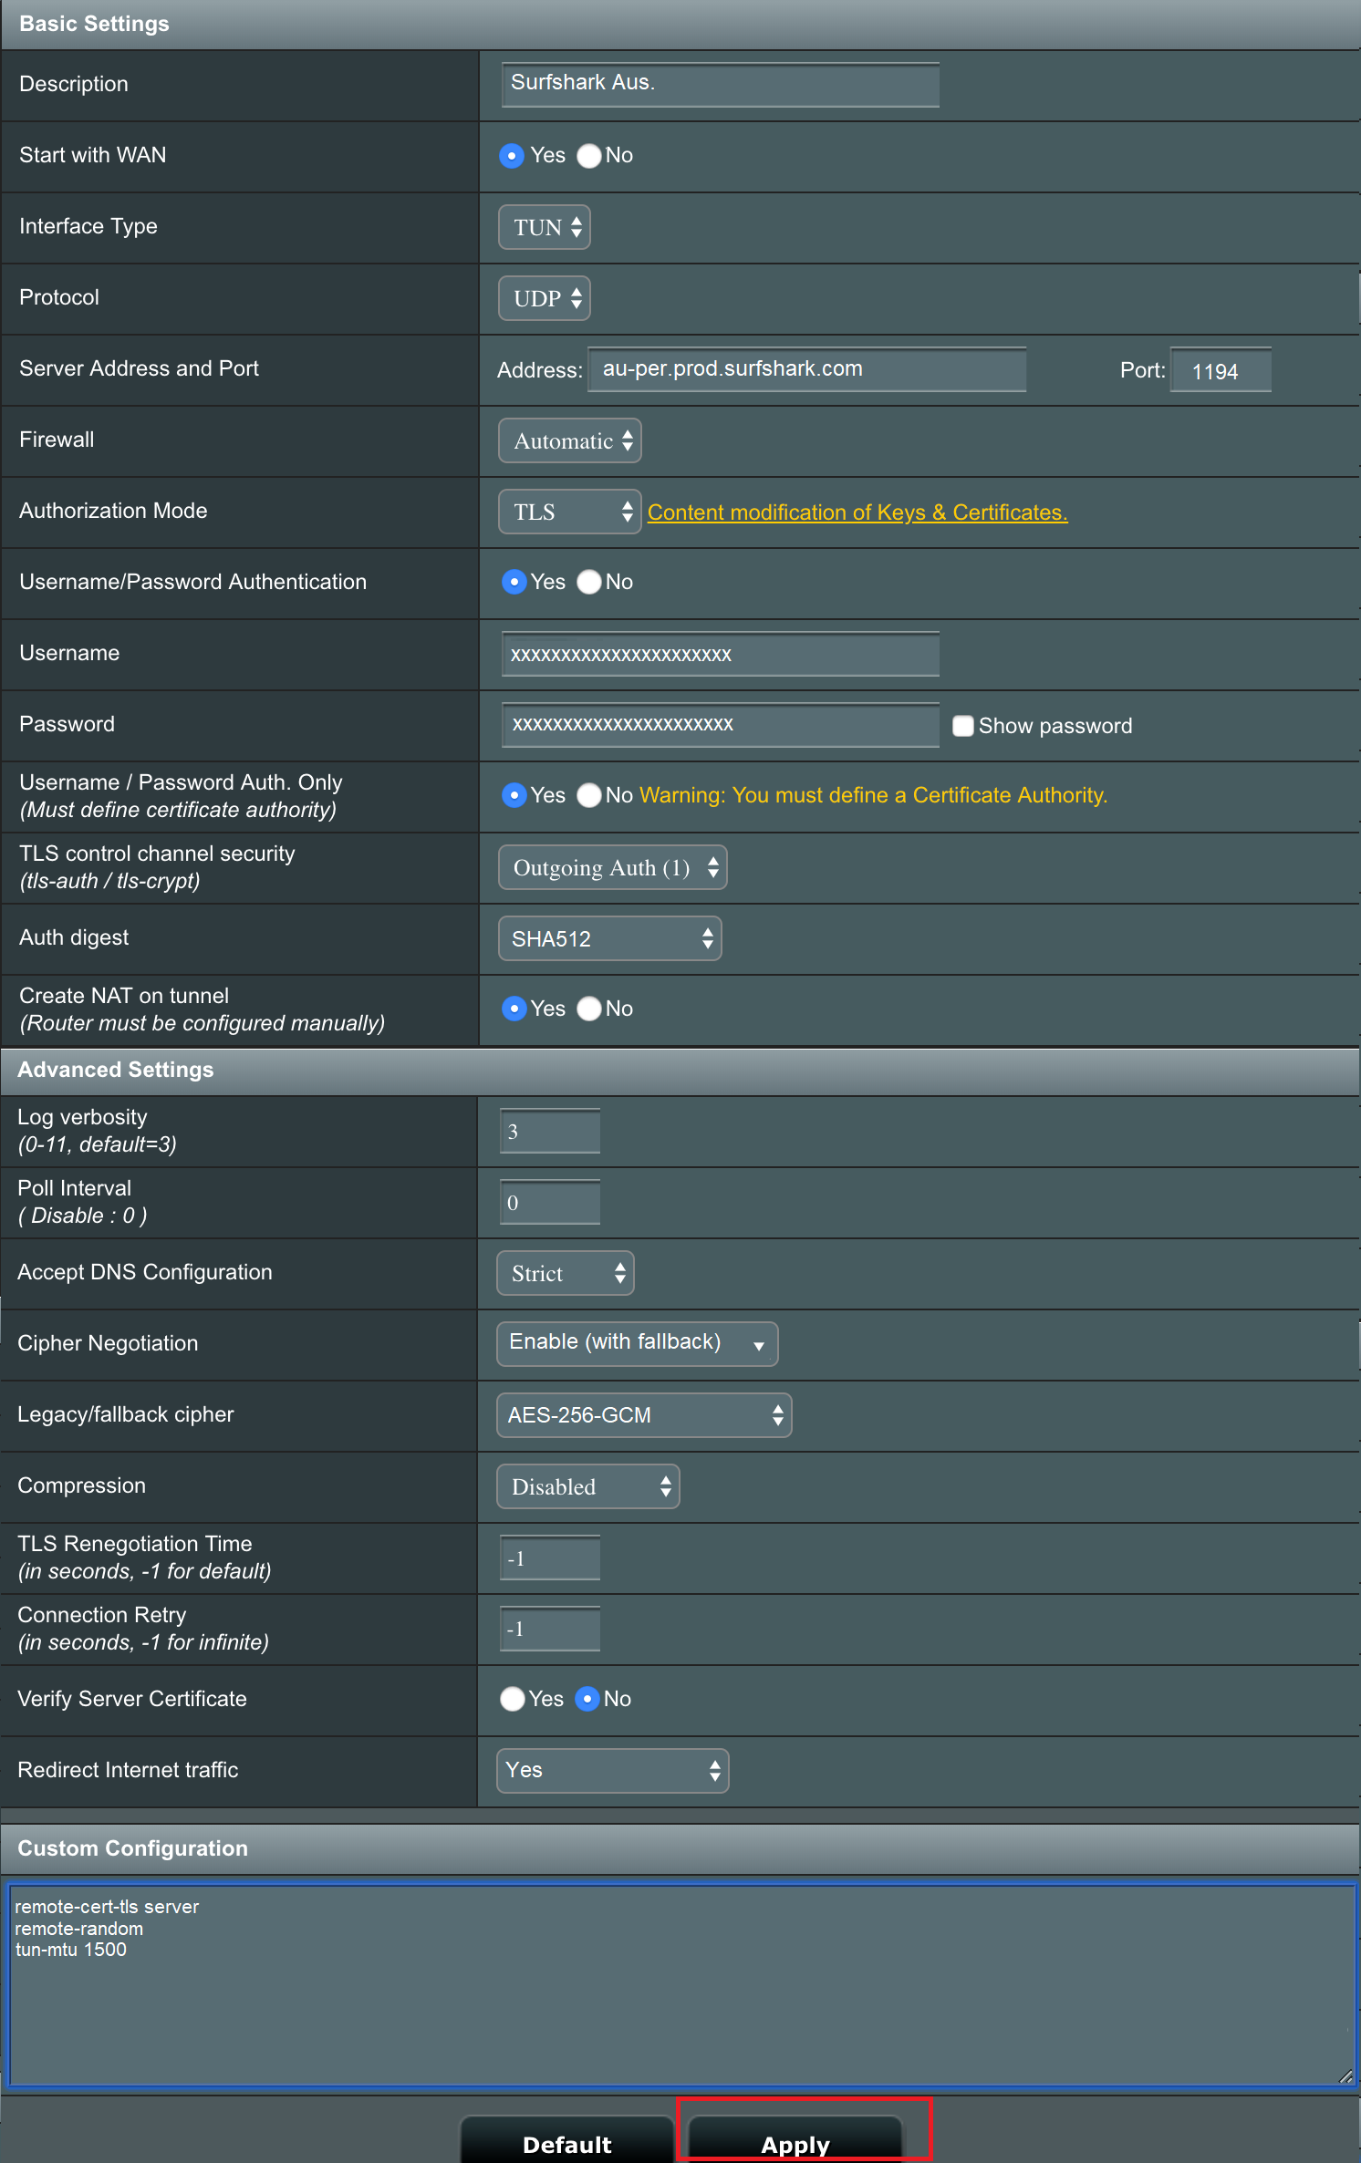Click the Default button
1361x2163 pixels.
pyautogui.click(x=566, y=2143)
